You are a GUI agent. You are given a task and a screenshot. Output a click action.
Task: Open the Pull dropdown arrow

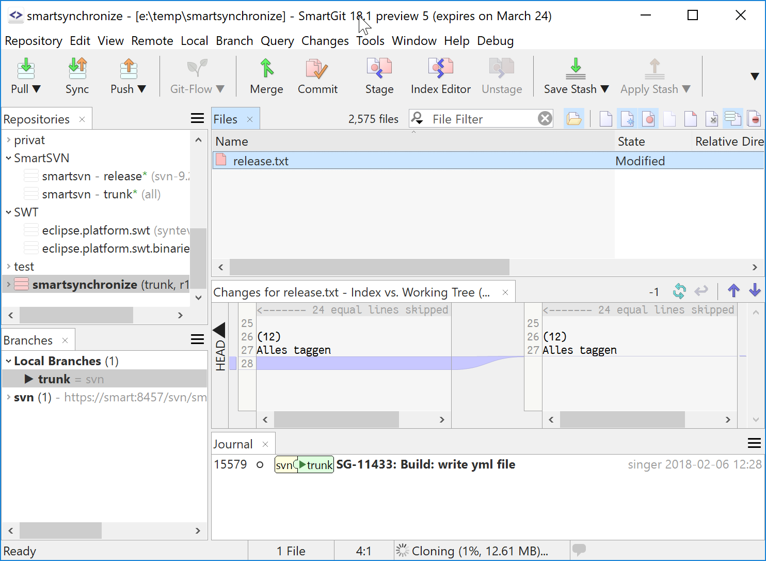[37, 89]
